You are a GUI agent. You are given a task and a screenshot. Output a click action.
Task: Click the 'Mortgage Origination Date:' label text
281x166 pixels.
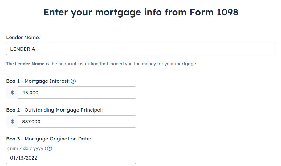click(58, 139)
